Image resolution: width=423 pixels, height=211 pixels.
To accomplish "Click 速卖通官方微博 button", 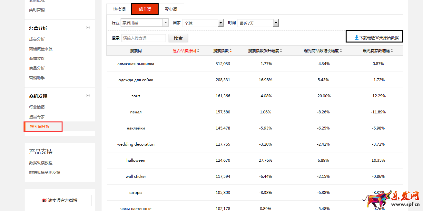I will coord(60,200).
